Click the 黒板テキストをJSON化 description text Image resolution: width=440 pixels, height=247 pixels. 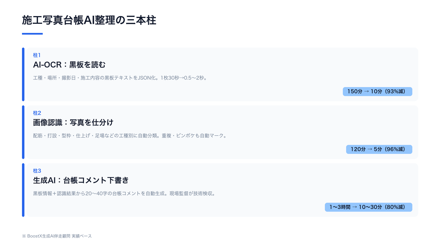[x=120, y=78]
